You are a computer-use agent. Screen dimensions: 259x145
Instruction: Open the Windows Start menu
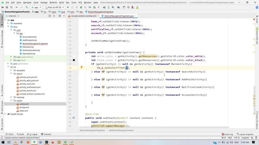tap(3, 142)
